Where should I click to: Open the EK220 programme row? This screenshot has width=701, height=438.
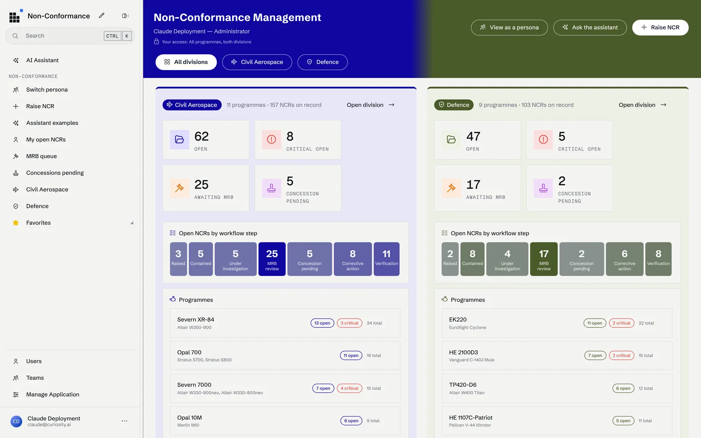point(557,323)
